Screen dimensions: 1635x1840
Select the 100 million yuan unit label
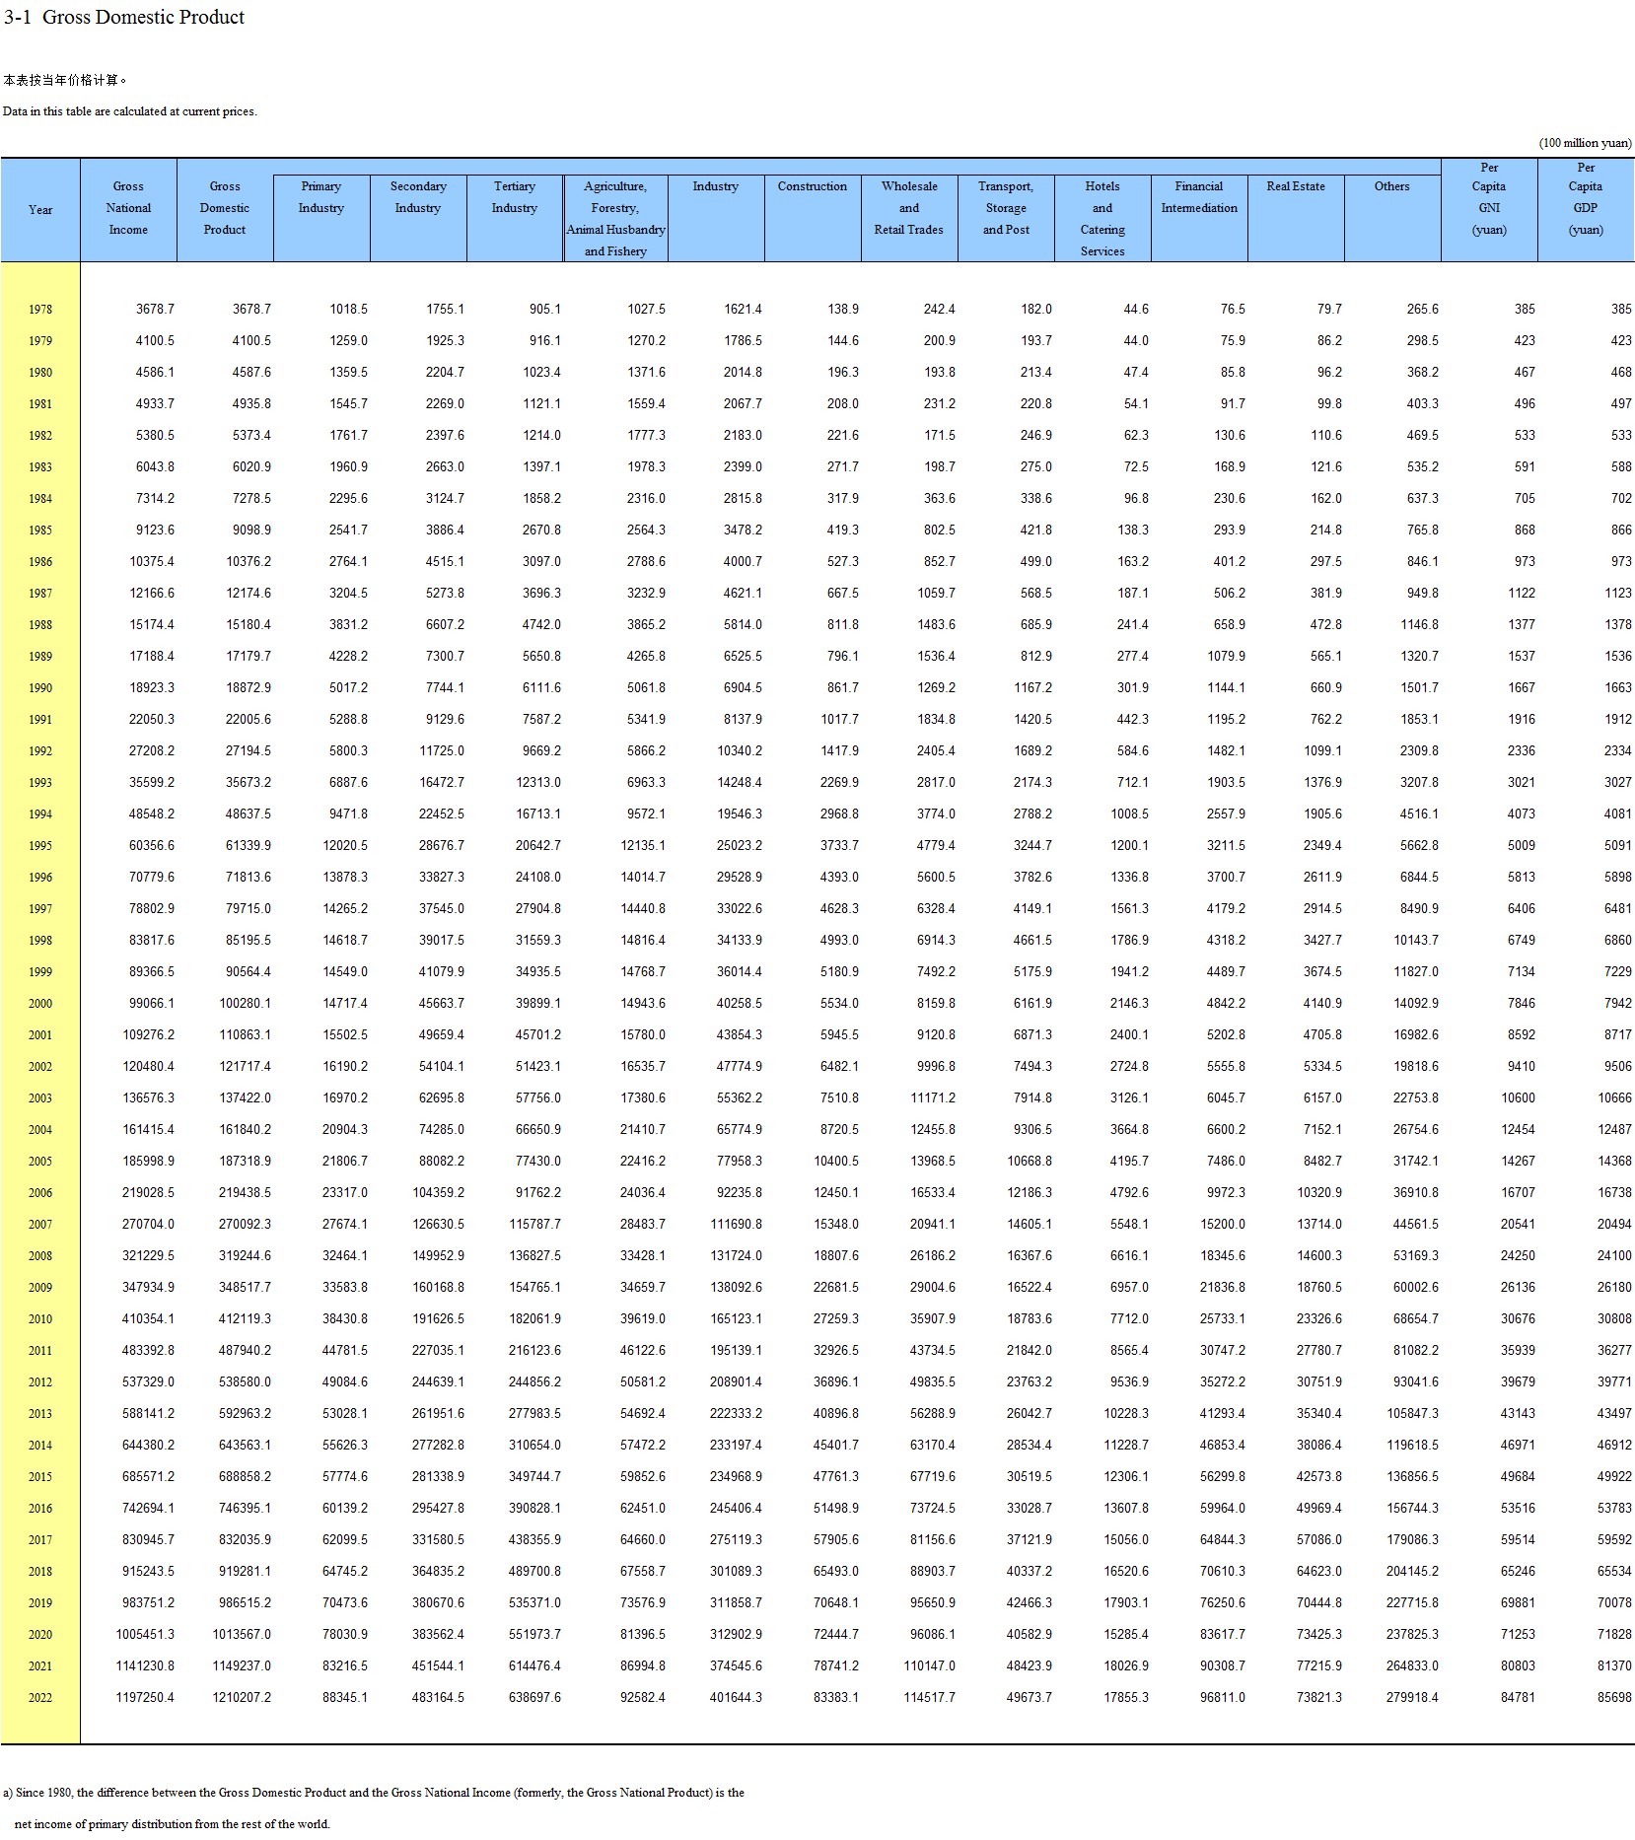(1585, 143)
